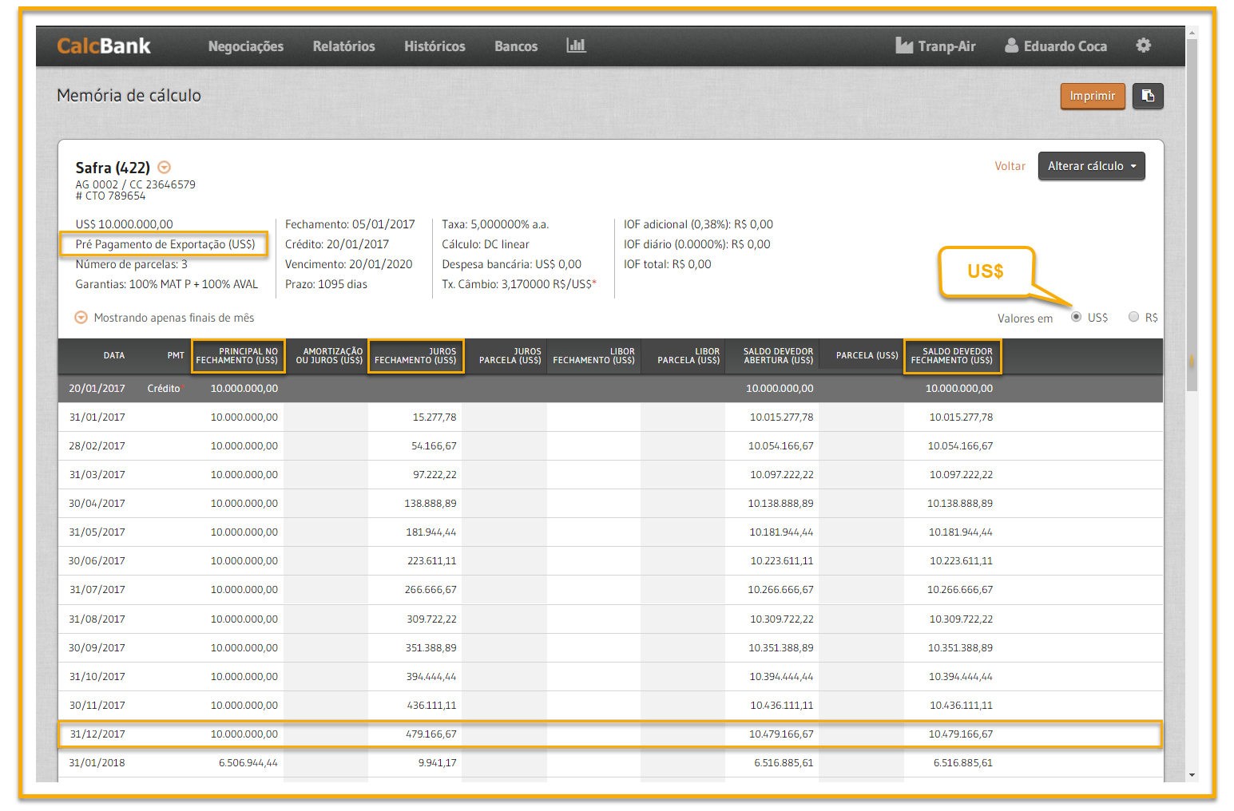Click the juros value 181.944,44
This screenshot has height=811, width=1234.
[431, 532]
